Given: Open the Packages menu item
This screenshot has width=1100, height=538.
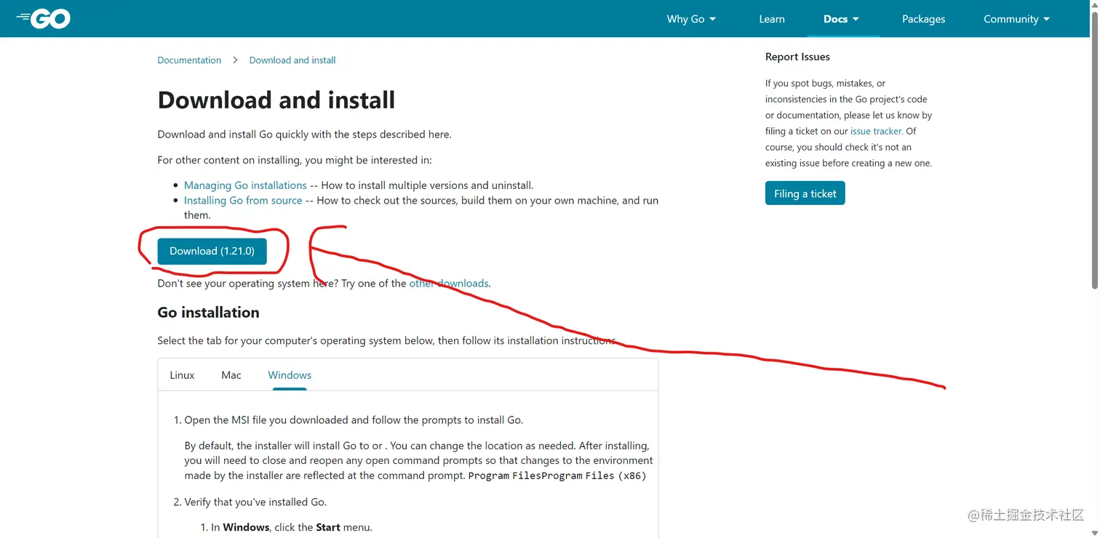Looking at the screenshot, I should coord(923,19).
